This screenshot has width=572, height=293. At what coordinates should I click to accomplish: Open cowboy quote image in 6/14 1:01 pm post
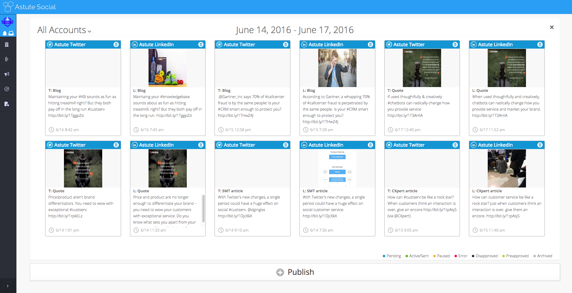coord(83,168)
